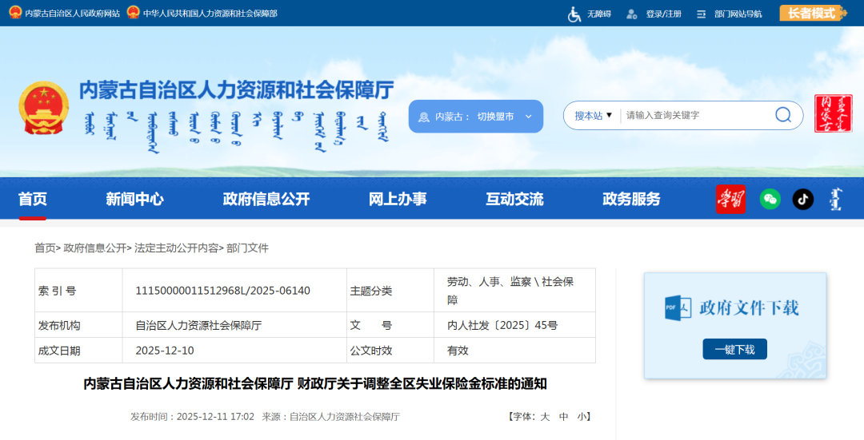864x440 pixels.
Task: Click index number 11150000011512968L/2025-06140
Action: pos(222,291)
